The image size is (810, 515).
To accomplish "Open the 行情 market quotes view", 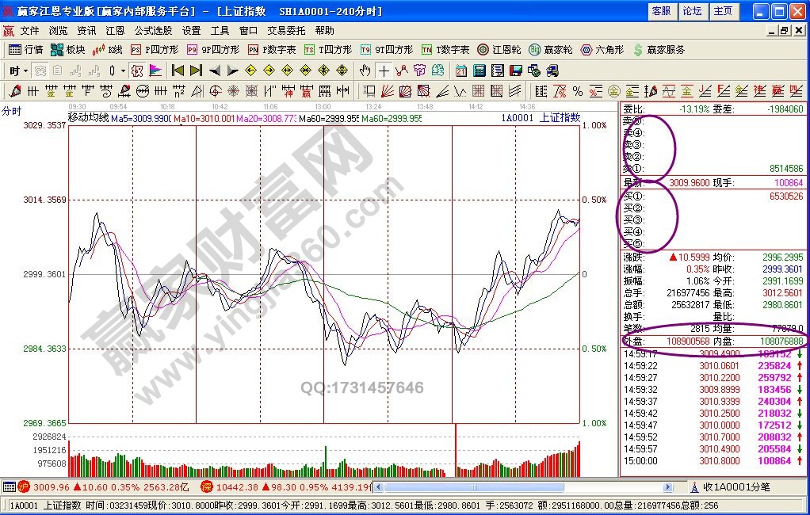I will coord(25,49).
